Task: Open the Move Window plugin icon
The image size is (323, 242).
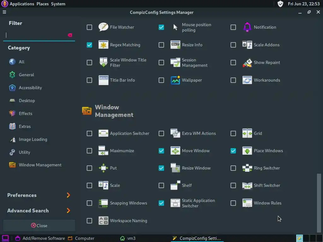Action: (175, 151)
